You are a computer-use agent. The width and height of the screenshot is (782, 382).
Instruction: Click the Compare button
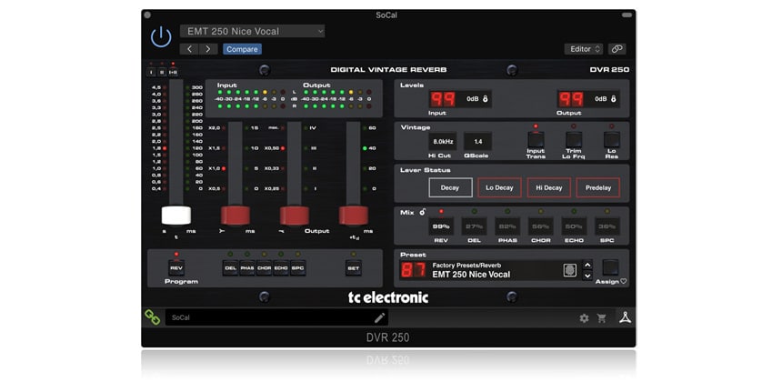coord(242,49)
